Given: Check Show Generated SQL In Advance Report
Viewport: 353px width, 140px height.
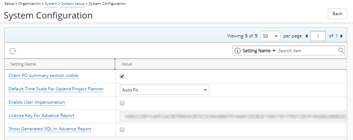Looking at the screenshot, I should 122,130.
